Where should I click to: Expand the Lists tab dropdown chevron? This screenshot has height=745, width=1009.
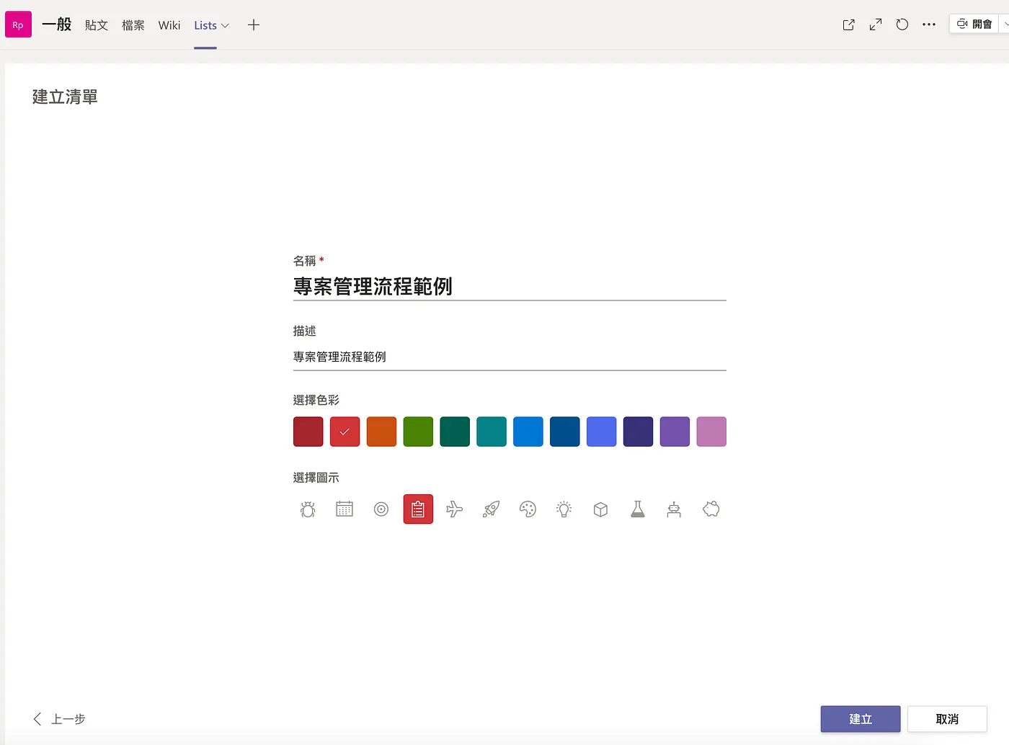226,26
